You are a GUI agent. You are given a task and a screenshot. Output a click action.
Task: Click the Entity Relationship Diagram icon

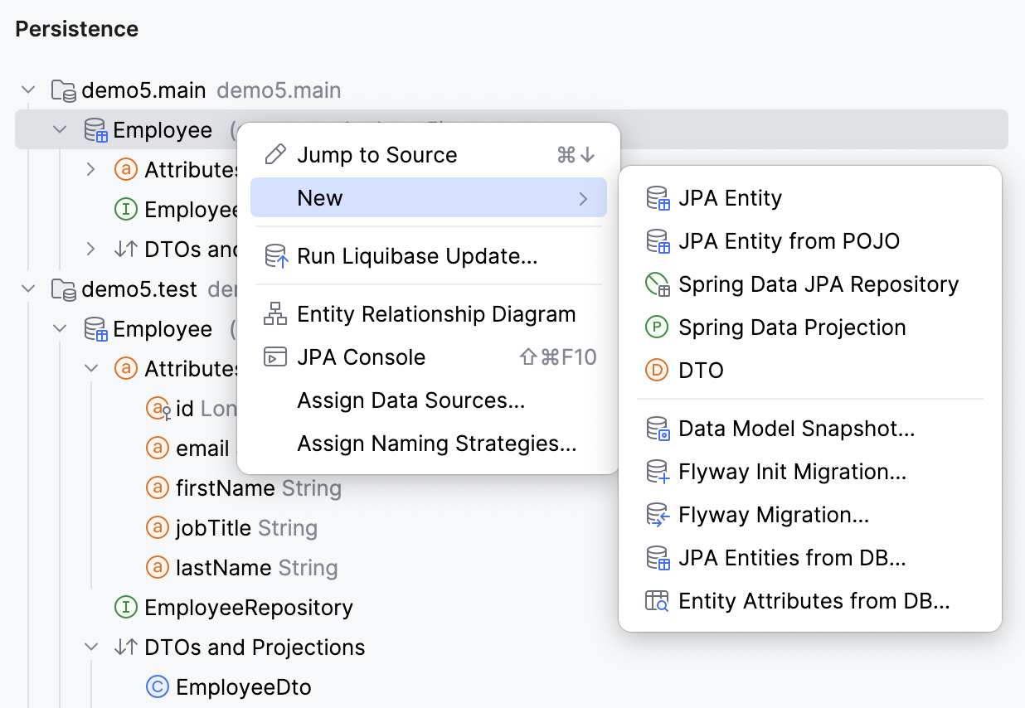point(274,315)
